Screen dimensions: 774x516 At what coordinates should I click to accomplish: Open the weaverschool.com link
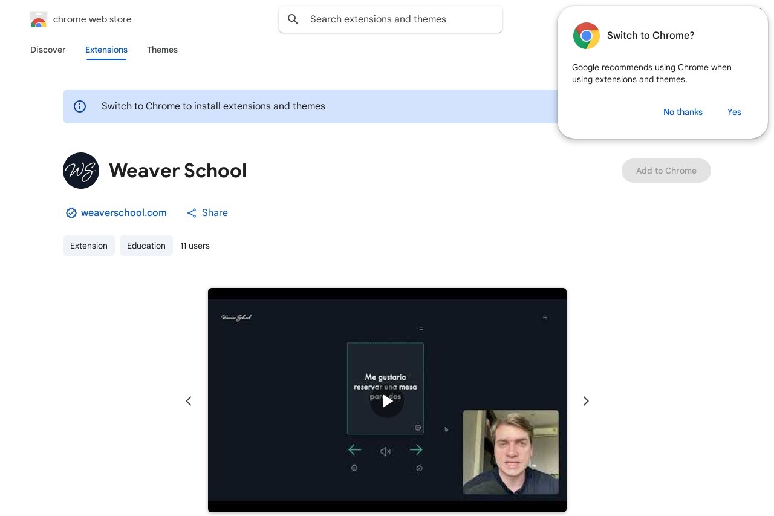coord(124,212)
